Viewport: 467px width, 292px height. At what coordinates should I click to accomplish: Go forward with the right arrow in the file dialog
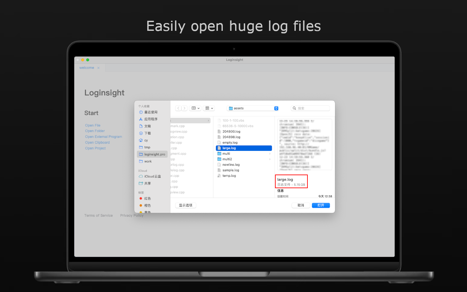point(184,108)
